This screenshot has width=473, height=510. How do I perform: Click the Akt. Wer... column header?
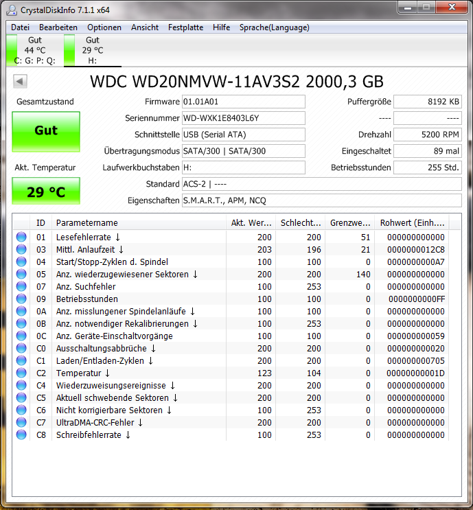[251, 223]
